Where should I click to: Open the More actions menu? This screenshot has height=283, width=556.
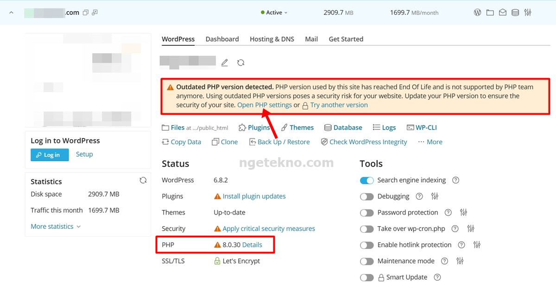tap(430, 142)
